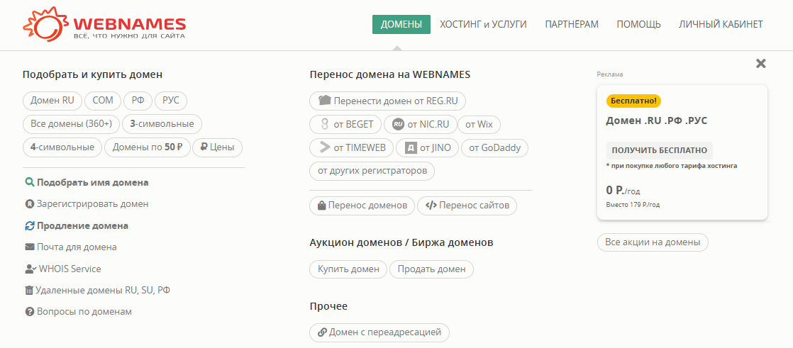
Task: Click the BEGET icon
Action: coord(325,124)
